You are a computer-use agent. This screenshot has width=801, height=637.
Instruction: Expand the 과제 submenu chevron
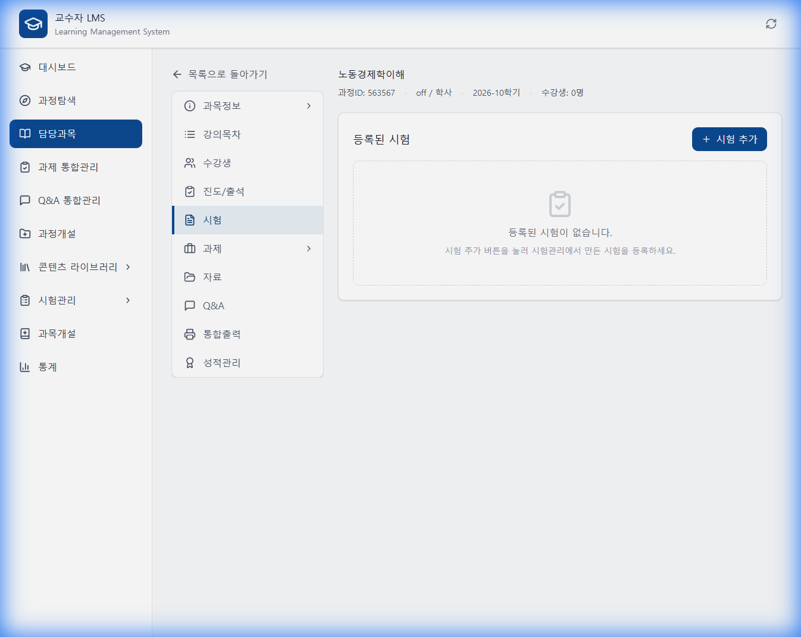[x=309, y=249]
